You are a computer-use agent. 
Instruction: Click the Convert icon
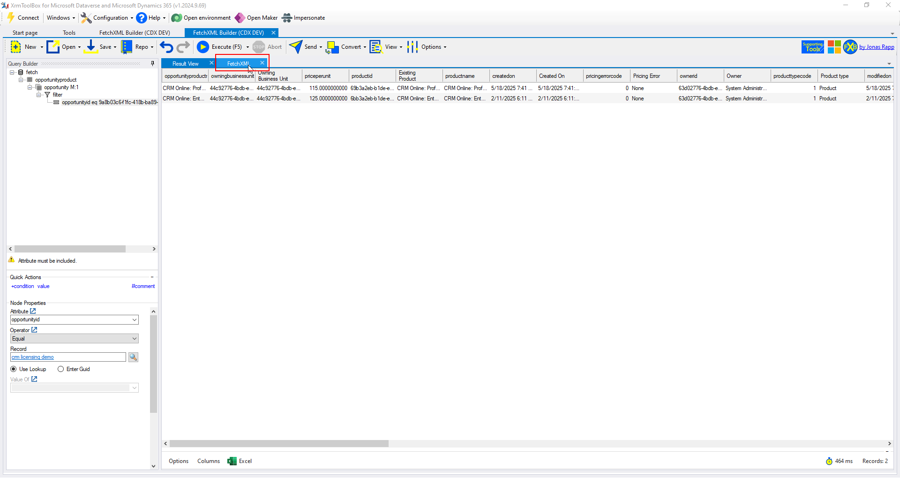[x=332, y=47]
